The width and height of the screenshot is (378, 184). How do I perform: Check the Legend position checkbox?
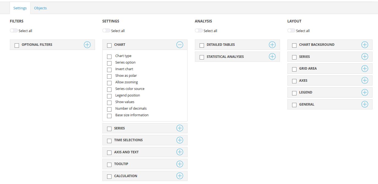click(109, 96)
